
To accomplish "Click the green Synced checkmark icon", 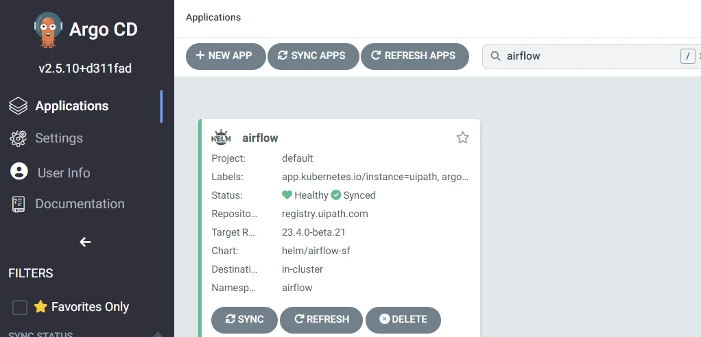I will click(x=335, y=195).
